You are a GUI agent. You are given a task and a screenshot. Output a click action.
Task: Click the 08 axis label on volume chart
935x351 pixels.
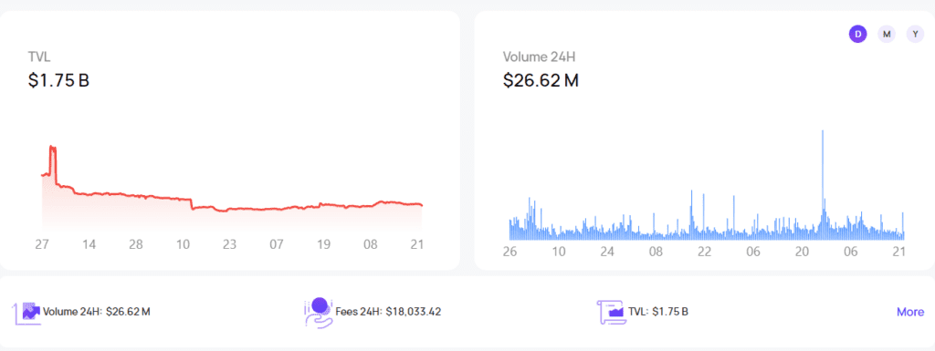tap(656, 251)
